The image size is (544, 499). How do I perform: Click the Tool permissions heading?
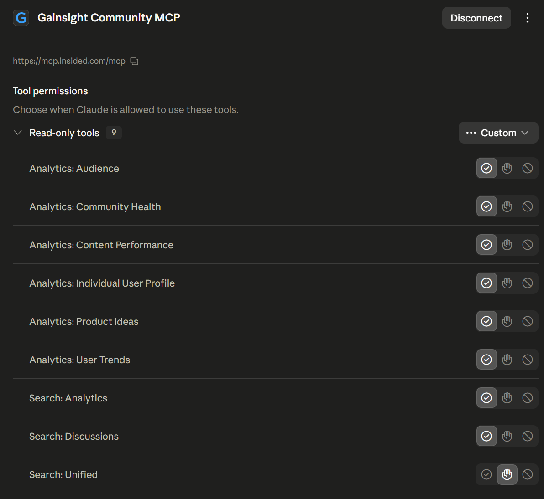pos(50,91)
